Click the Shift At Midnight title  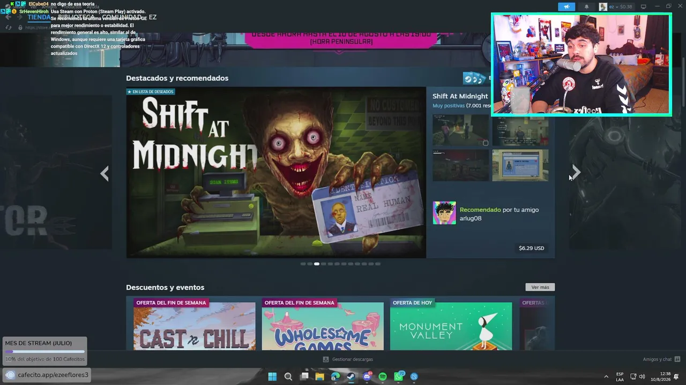coord(460,96)
